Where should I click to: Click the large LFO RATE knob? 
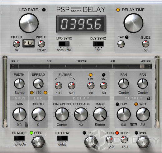coord(29,23)
